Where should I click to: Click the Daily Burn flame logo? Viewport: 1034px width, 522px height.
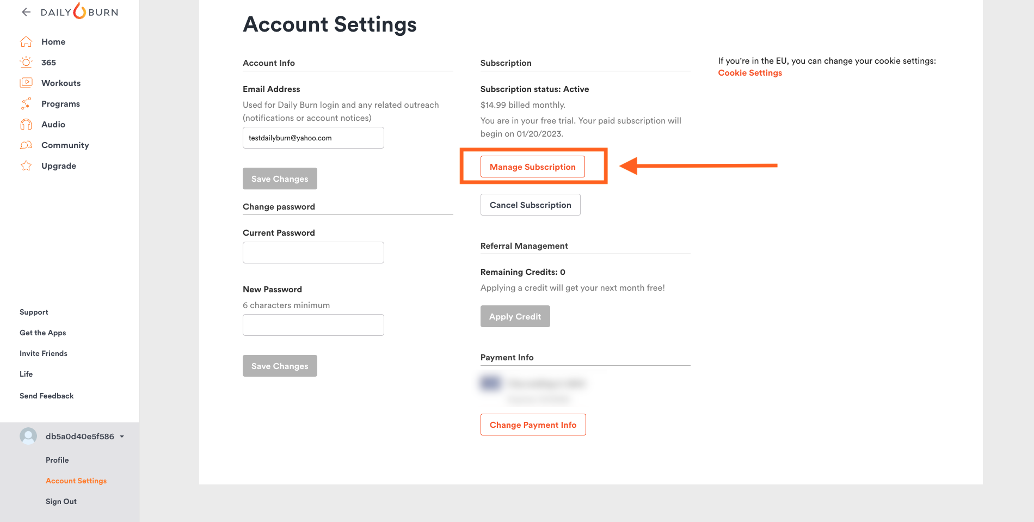click(x=79, y=11)
